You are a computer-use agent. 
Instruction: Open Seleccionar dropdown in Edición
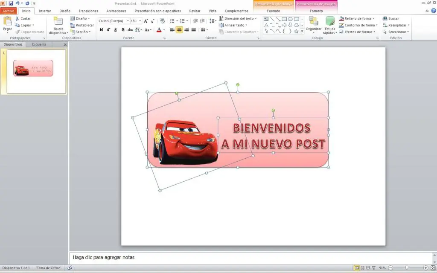pos(396,32)
